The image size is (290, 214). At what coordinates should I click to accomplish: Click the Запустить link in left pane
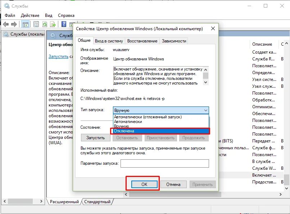(x=58, y=56)
